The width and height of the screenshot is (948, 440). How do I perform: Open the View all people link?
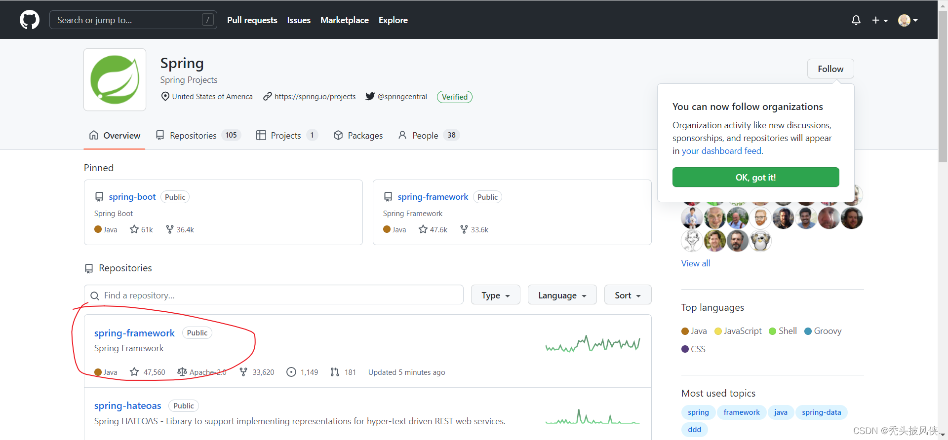coord(696,263)
